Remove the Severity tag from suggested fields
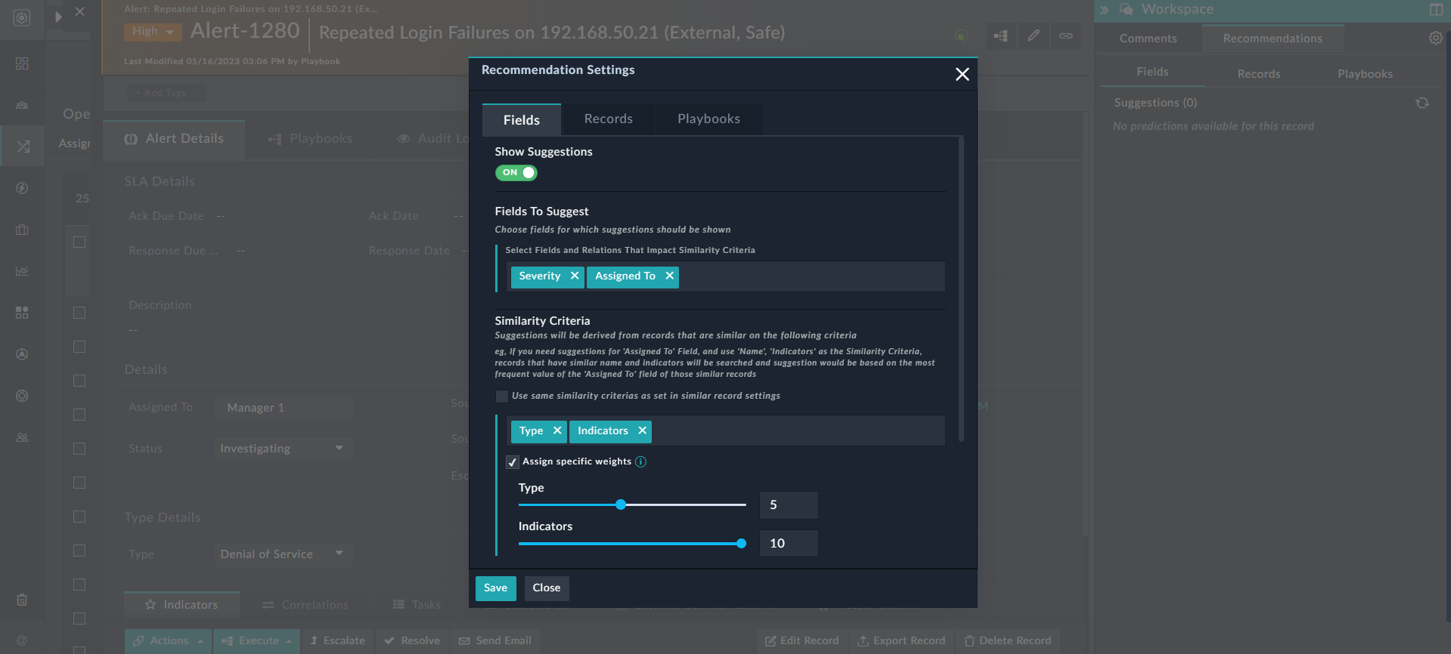Viewport: 1451px width, 654px height. (x=575, y=276)
